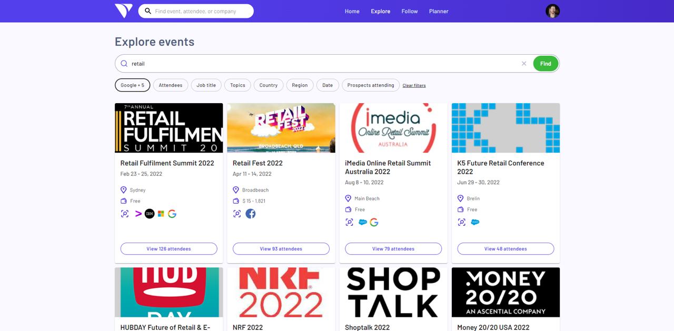Image resolution: width=674 pixels, height=331 pixels.
Task: Open the Money 20/20 banner image
Action: coord(506,292)
